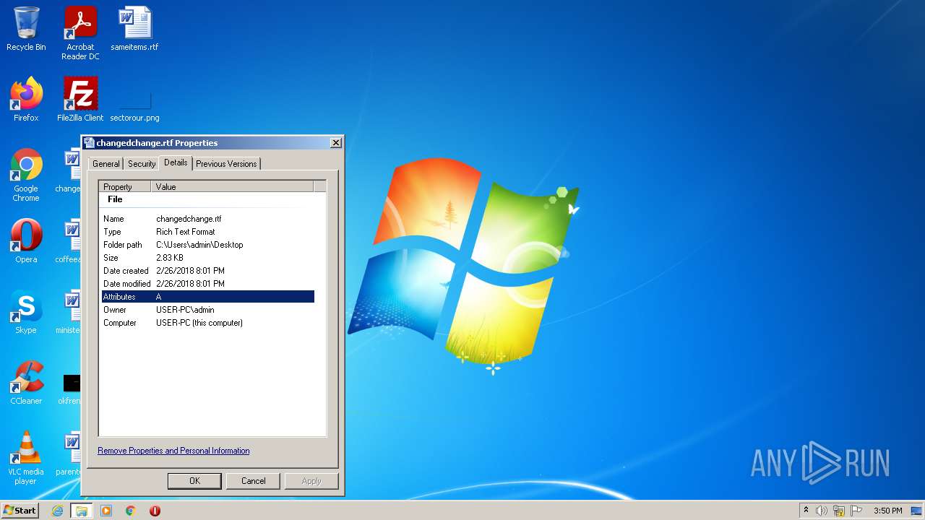Switch to the General tab
Image resolution: width=925 pixels, height=520 pixels.
point(106,164)
